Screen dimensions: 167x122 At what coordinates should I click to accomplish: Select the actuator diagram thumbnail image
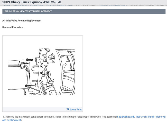(42, 72)
